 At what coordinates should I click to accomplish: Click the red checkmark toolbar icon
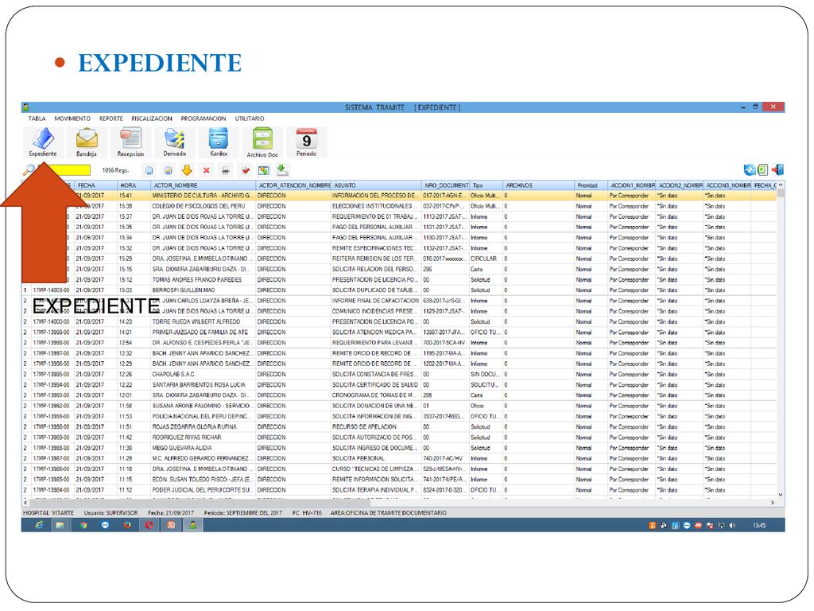(245, 170)
